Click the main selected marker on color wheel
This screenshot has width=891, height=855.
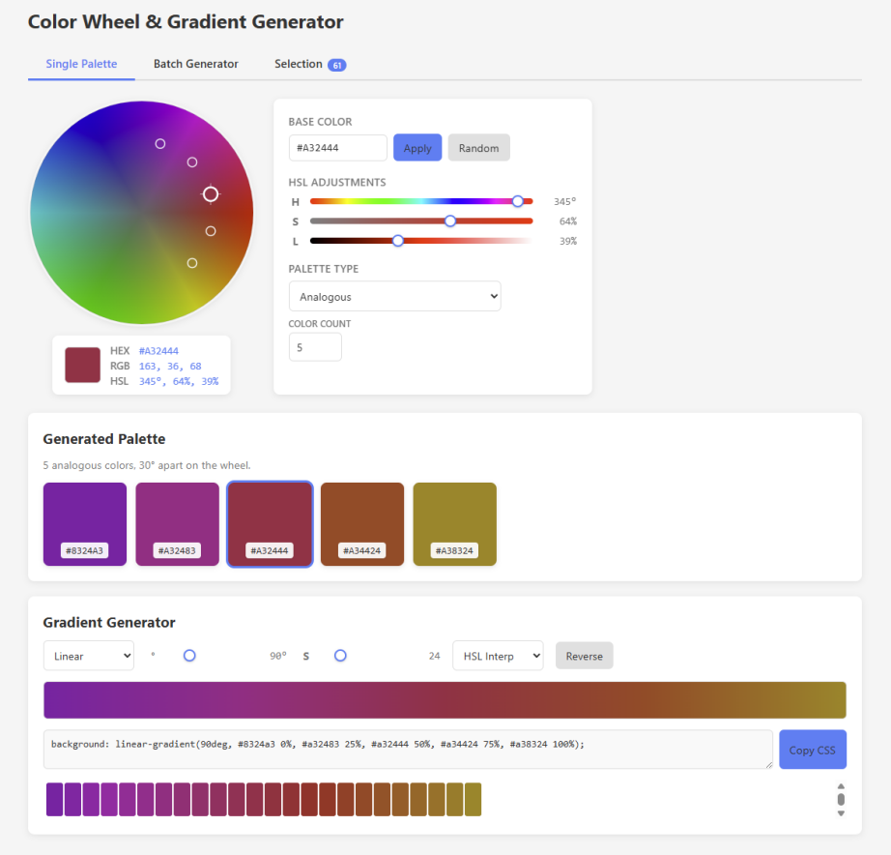pyautogui.click(x=211, y=194)
